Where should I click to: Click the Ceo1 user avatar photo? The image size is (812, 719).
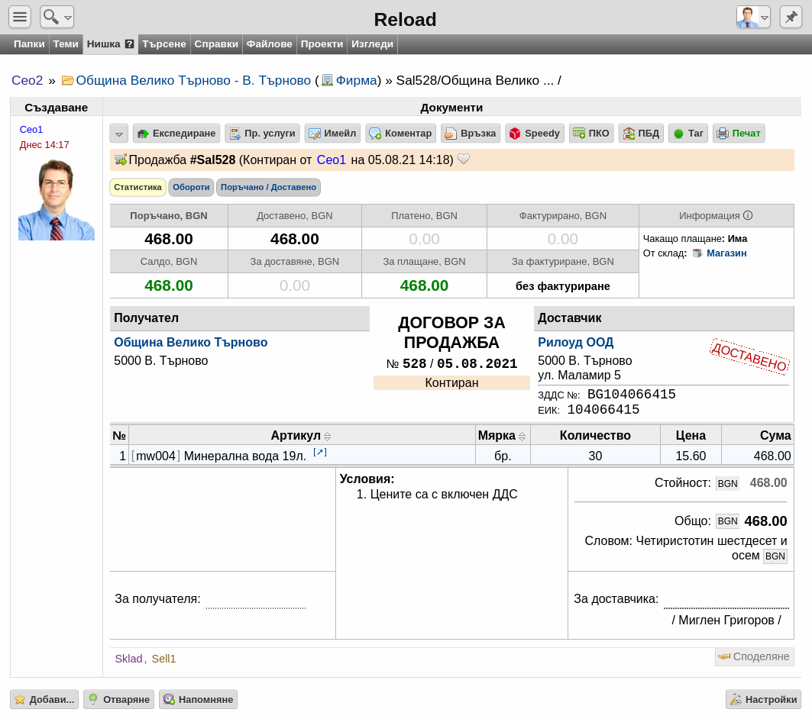pos(57,200)
